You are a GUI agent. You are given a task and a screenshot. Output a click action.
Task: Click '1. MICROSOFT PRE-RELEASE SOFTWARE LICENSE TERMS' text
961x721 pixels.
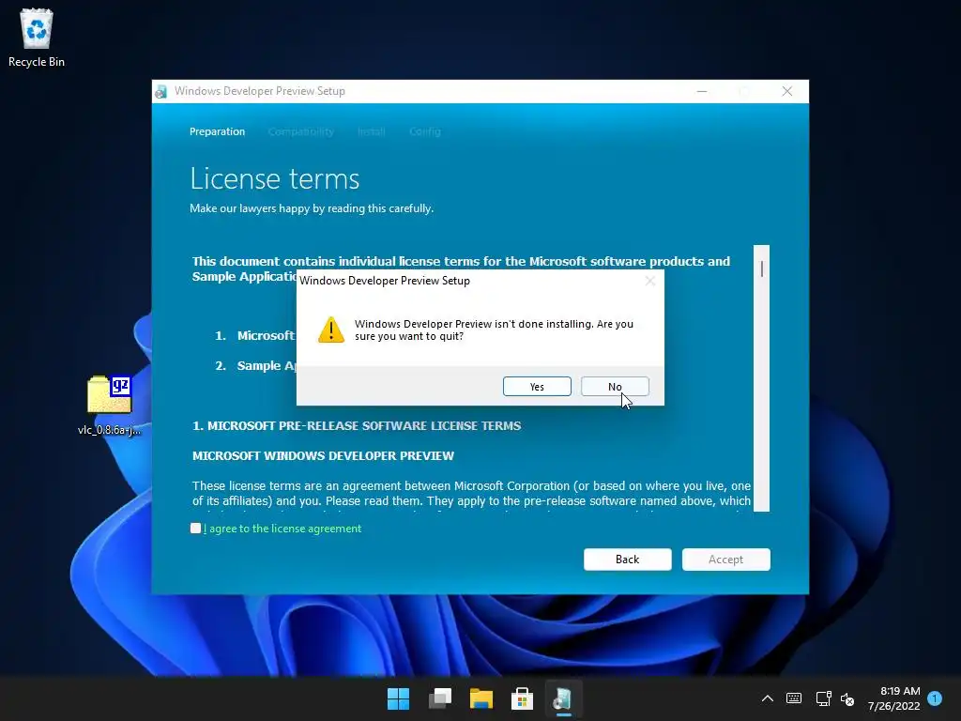point(357,425)
